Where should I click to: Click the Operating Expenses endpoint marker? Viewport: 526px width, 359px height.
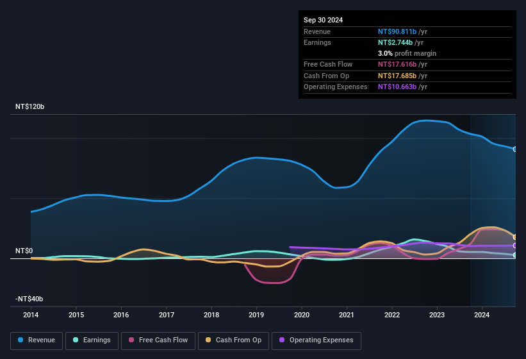[515, 246]
